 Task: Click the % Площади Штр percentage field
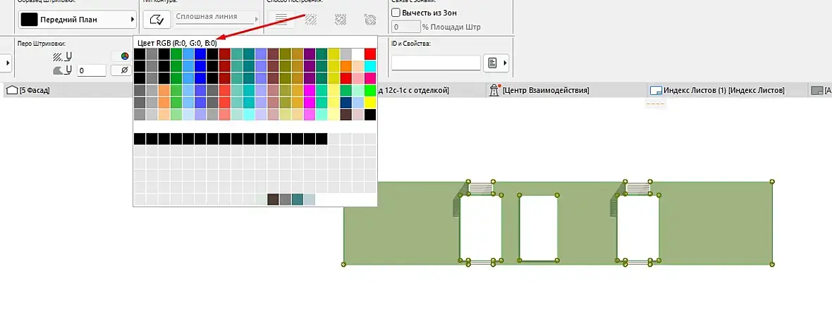[x=406, y=27]
